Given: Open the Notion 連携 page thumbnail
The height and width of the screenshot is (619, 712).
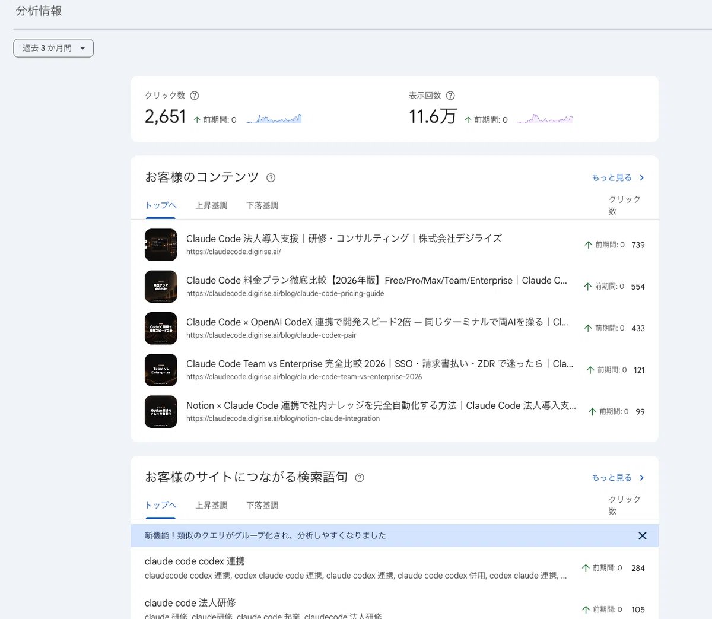Looking at the screenshot, I should (x=161, y=411).
